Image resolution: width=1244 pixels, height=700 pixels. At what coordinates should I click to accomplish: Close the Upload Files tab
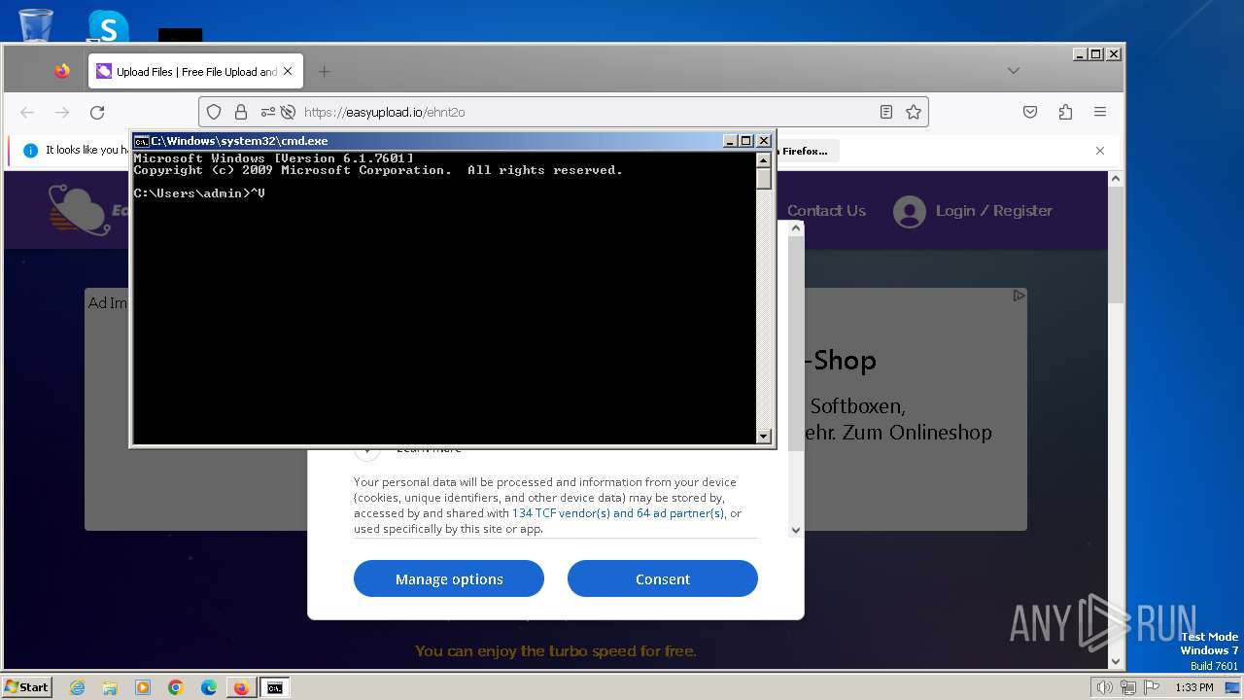click(x=288, y=71)
